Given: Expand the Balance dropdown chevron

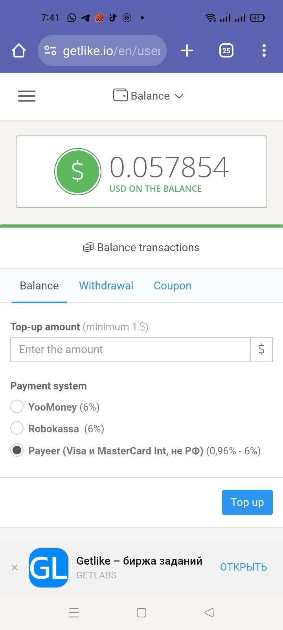Looking at the screenshot, I should click(x=179, y=96).
